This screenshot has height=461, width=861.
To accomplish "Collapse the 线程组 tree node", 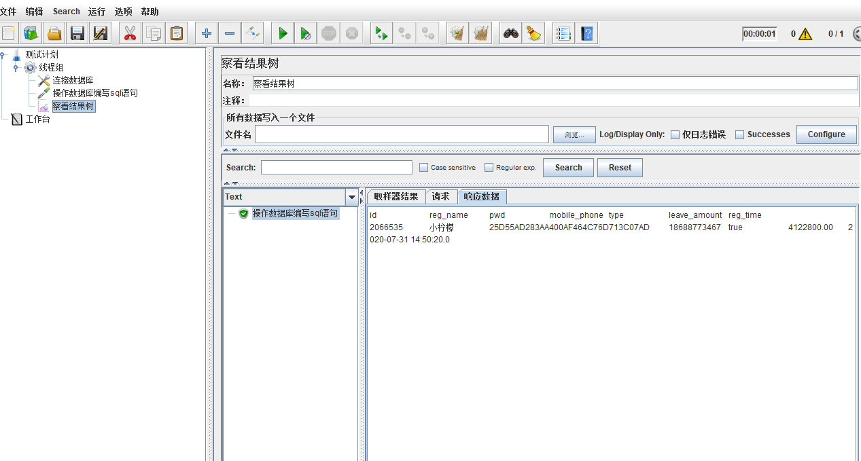I will (x=16, y=68).
